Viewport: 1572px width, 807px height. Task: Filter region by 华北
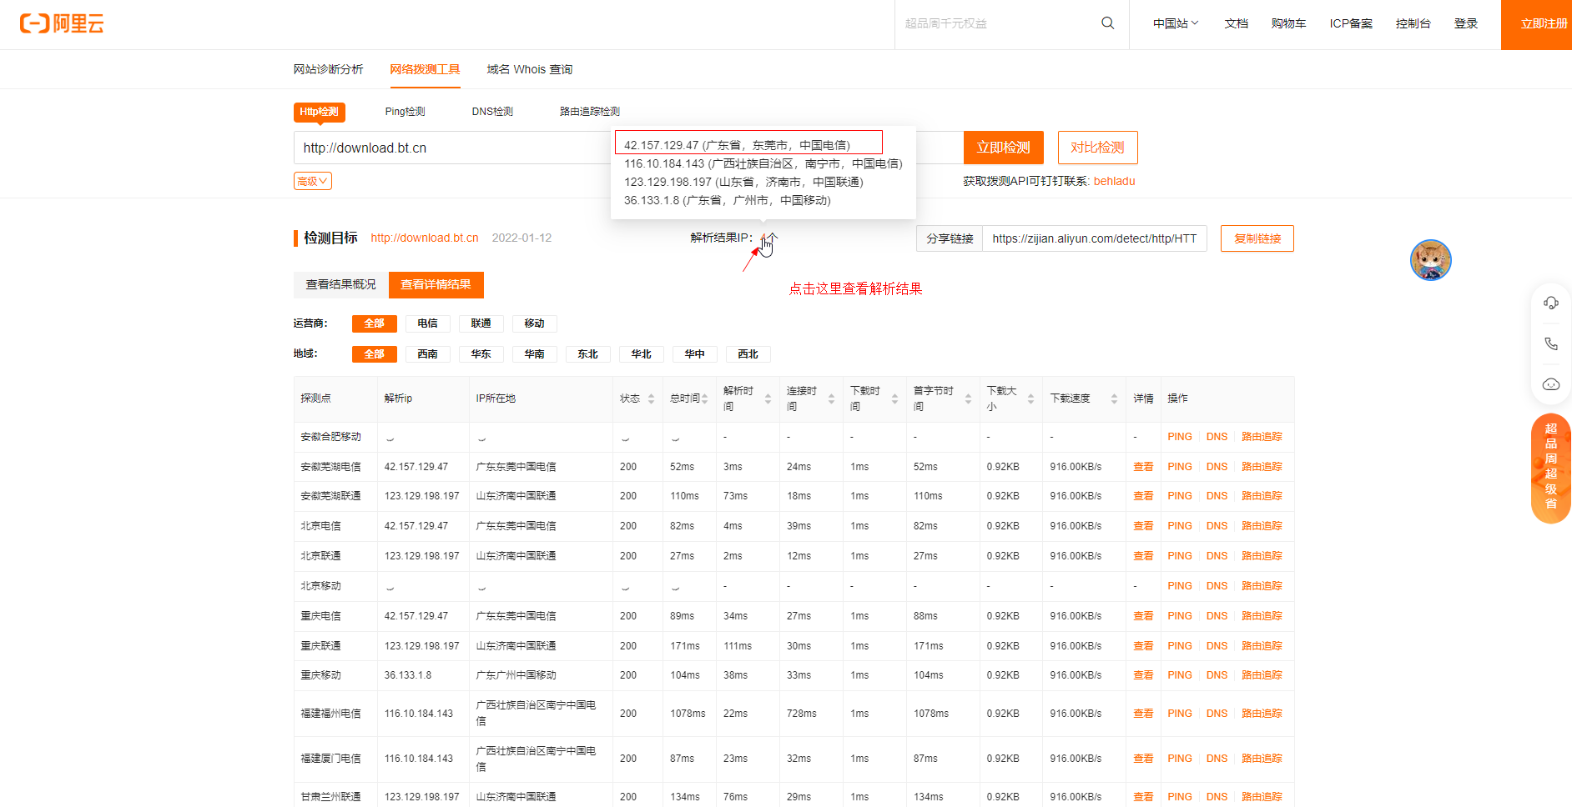641,354
